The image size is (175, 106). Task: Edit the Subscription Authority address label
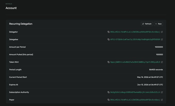click(x=162, y=92)
